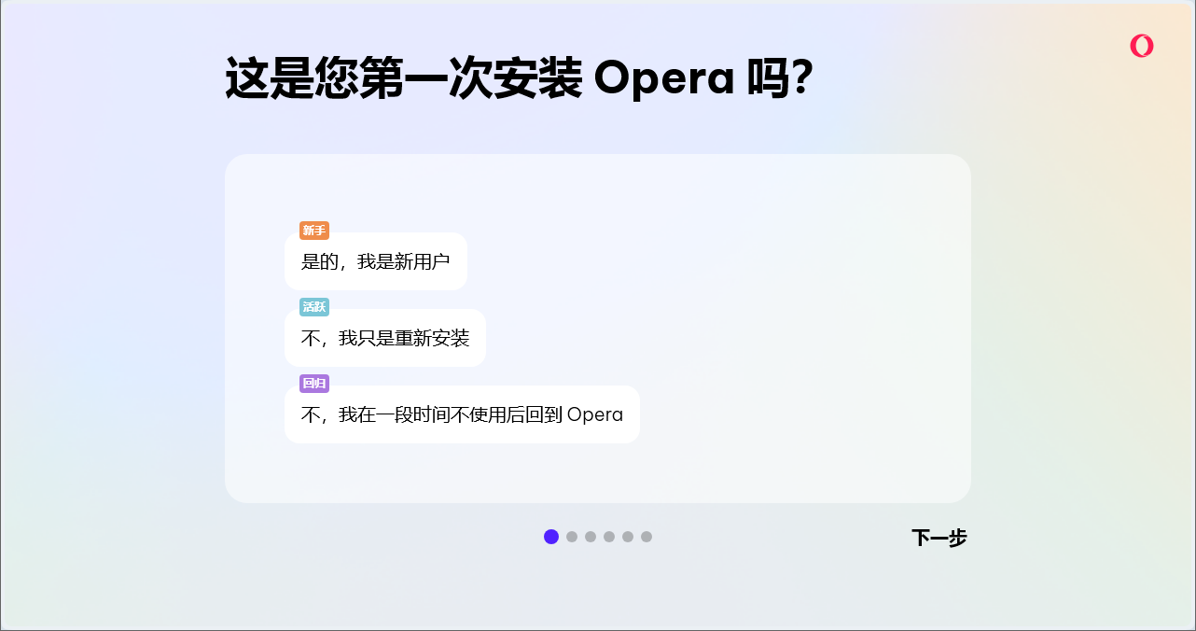The height and width of the screenshot is (631, 1196).
Task: Select the "不，我只是重新安装" answer
Action: (x=385, y=338)
